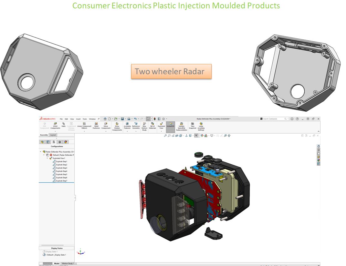Select <Default>_Display State 1
The width and height of the screenshot is (346, 266).
click(x=56, y=255)
